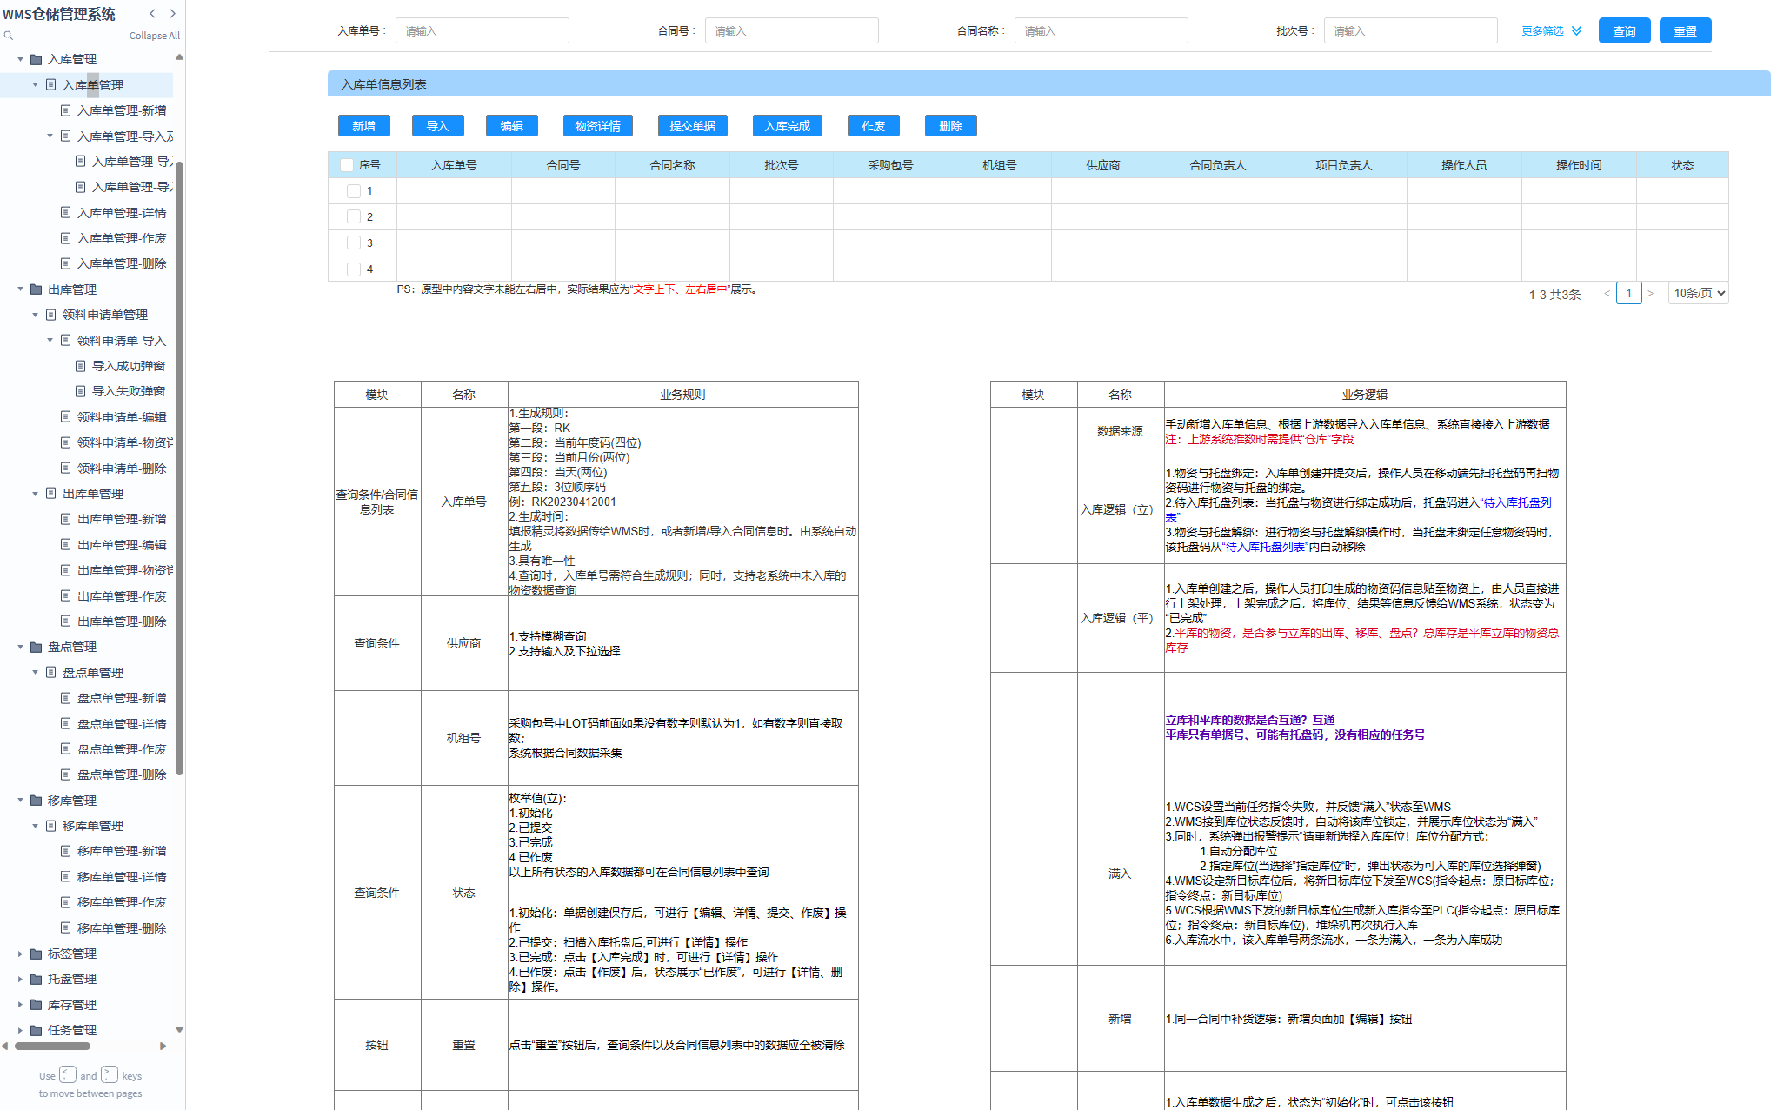The height and width of the screenshot is (1110, 1777).
Task: Check the checkbox for row 1
Action: (x=354, y=191)
